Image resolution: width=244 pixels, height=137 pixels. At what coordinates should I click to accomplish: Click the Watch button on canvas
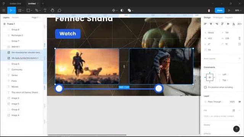click(x=68, y=34)
